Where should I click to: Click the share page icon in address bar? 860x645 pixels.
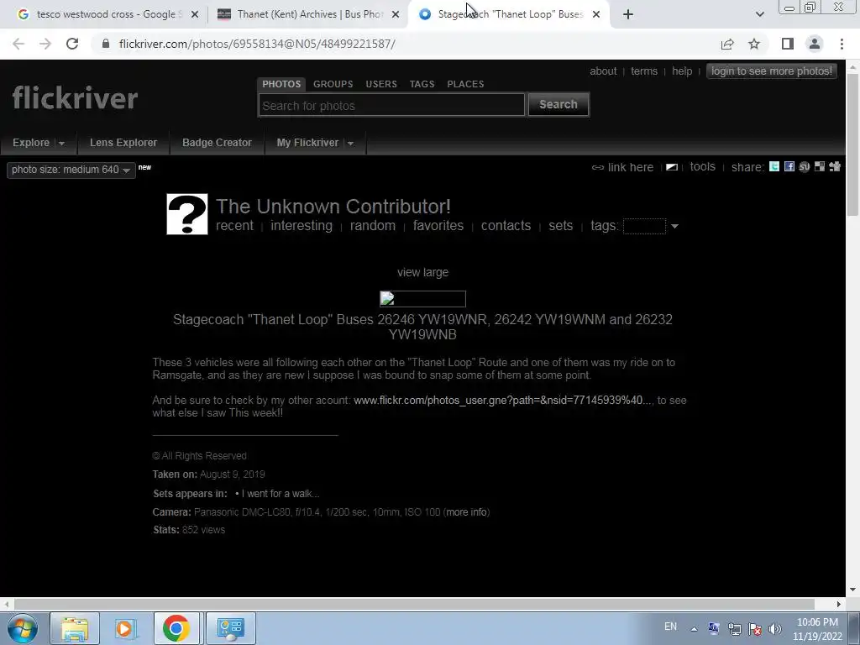coord(727,44)
